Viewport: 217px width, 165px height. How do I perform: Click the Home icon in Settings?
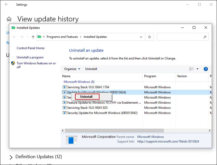coord(9,19)
